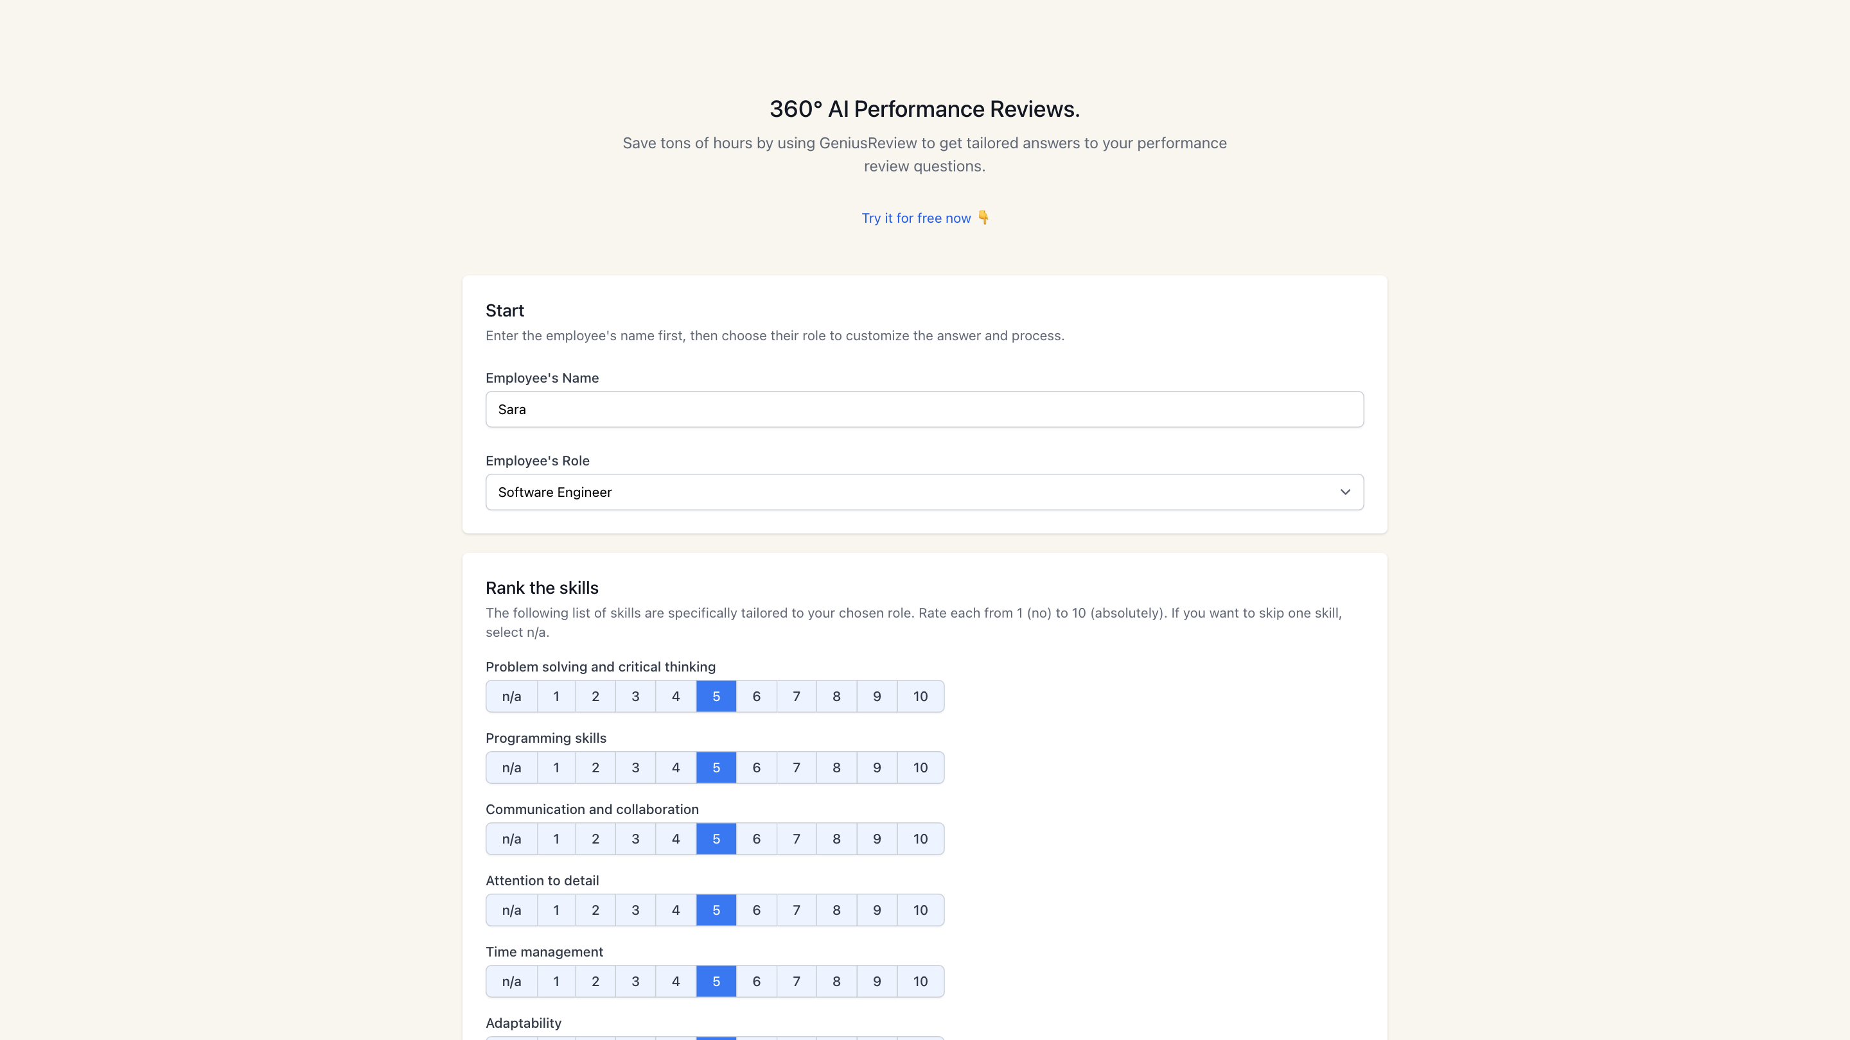Screen dimensions: 1850x1040
Task: Click the pointing-down hand emoji icon
Action: click(x=983, y=218)
